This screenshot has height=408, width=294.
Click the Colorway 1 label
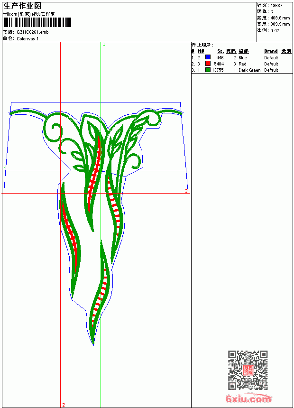(28, 39)
